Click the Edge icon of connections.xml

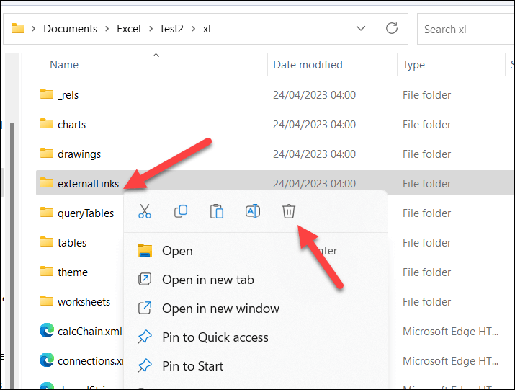47,360
